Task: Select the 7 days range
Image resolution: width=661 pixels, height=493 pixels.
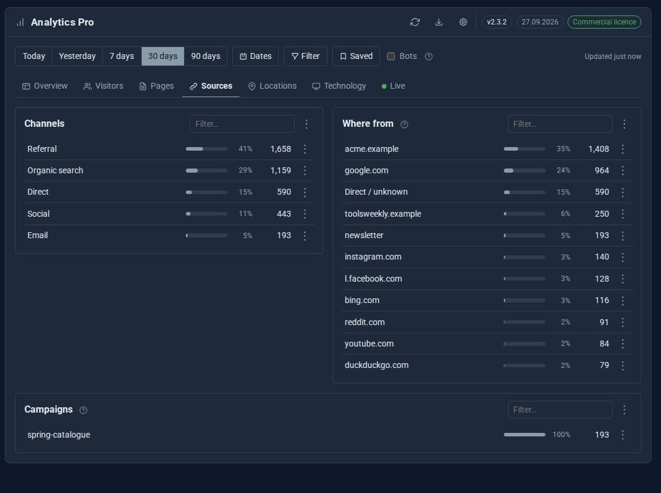Action: click(122, 56)
